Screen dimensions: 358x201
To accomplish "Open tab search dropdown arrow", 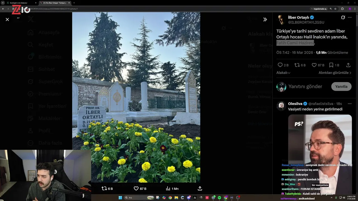I will tap(3, 3).
